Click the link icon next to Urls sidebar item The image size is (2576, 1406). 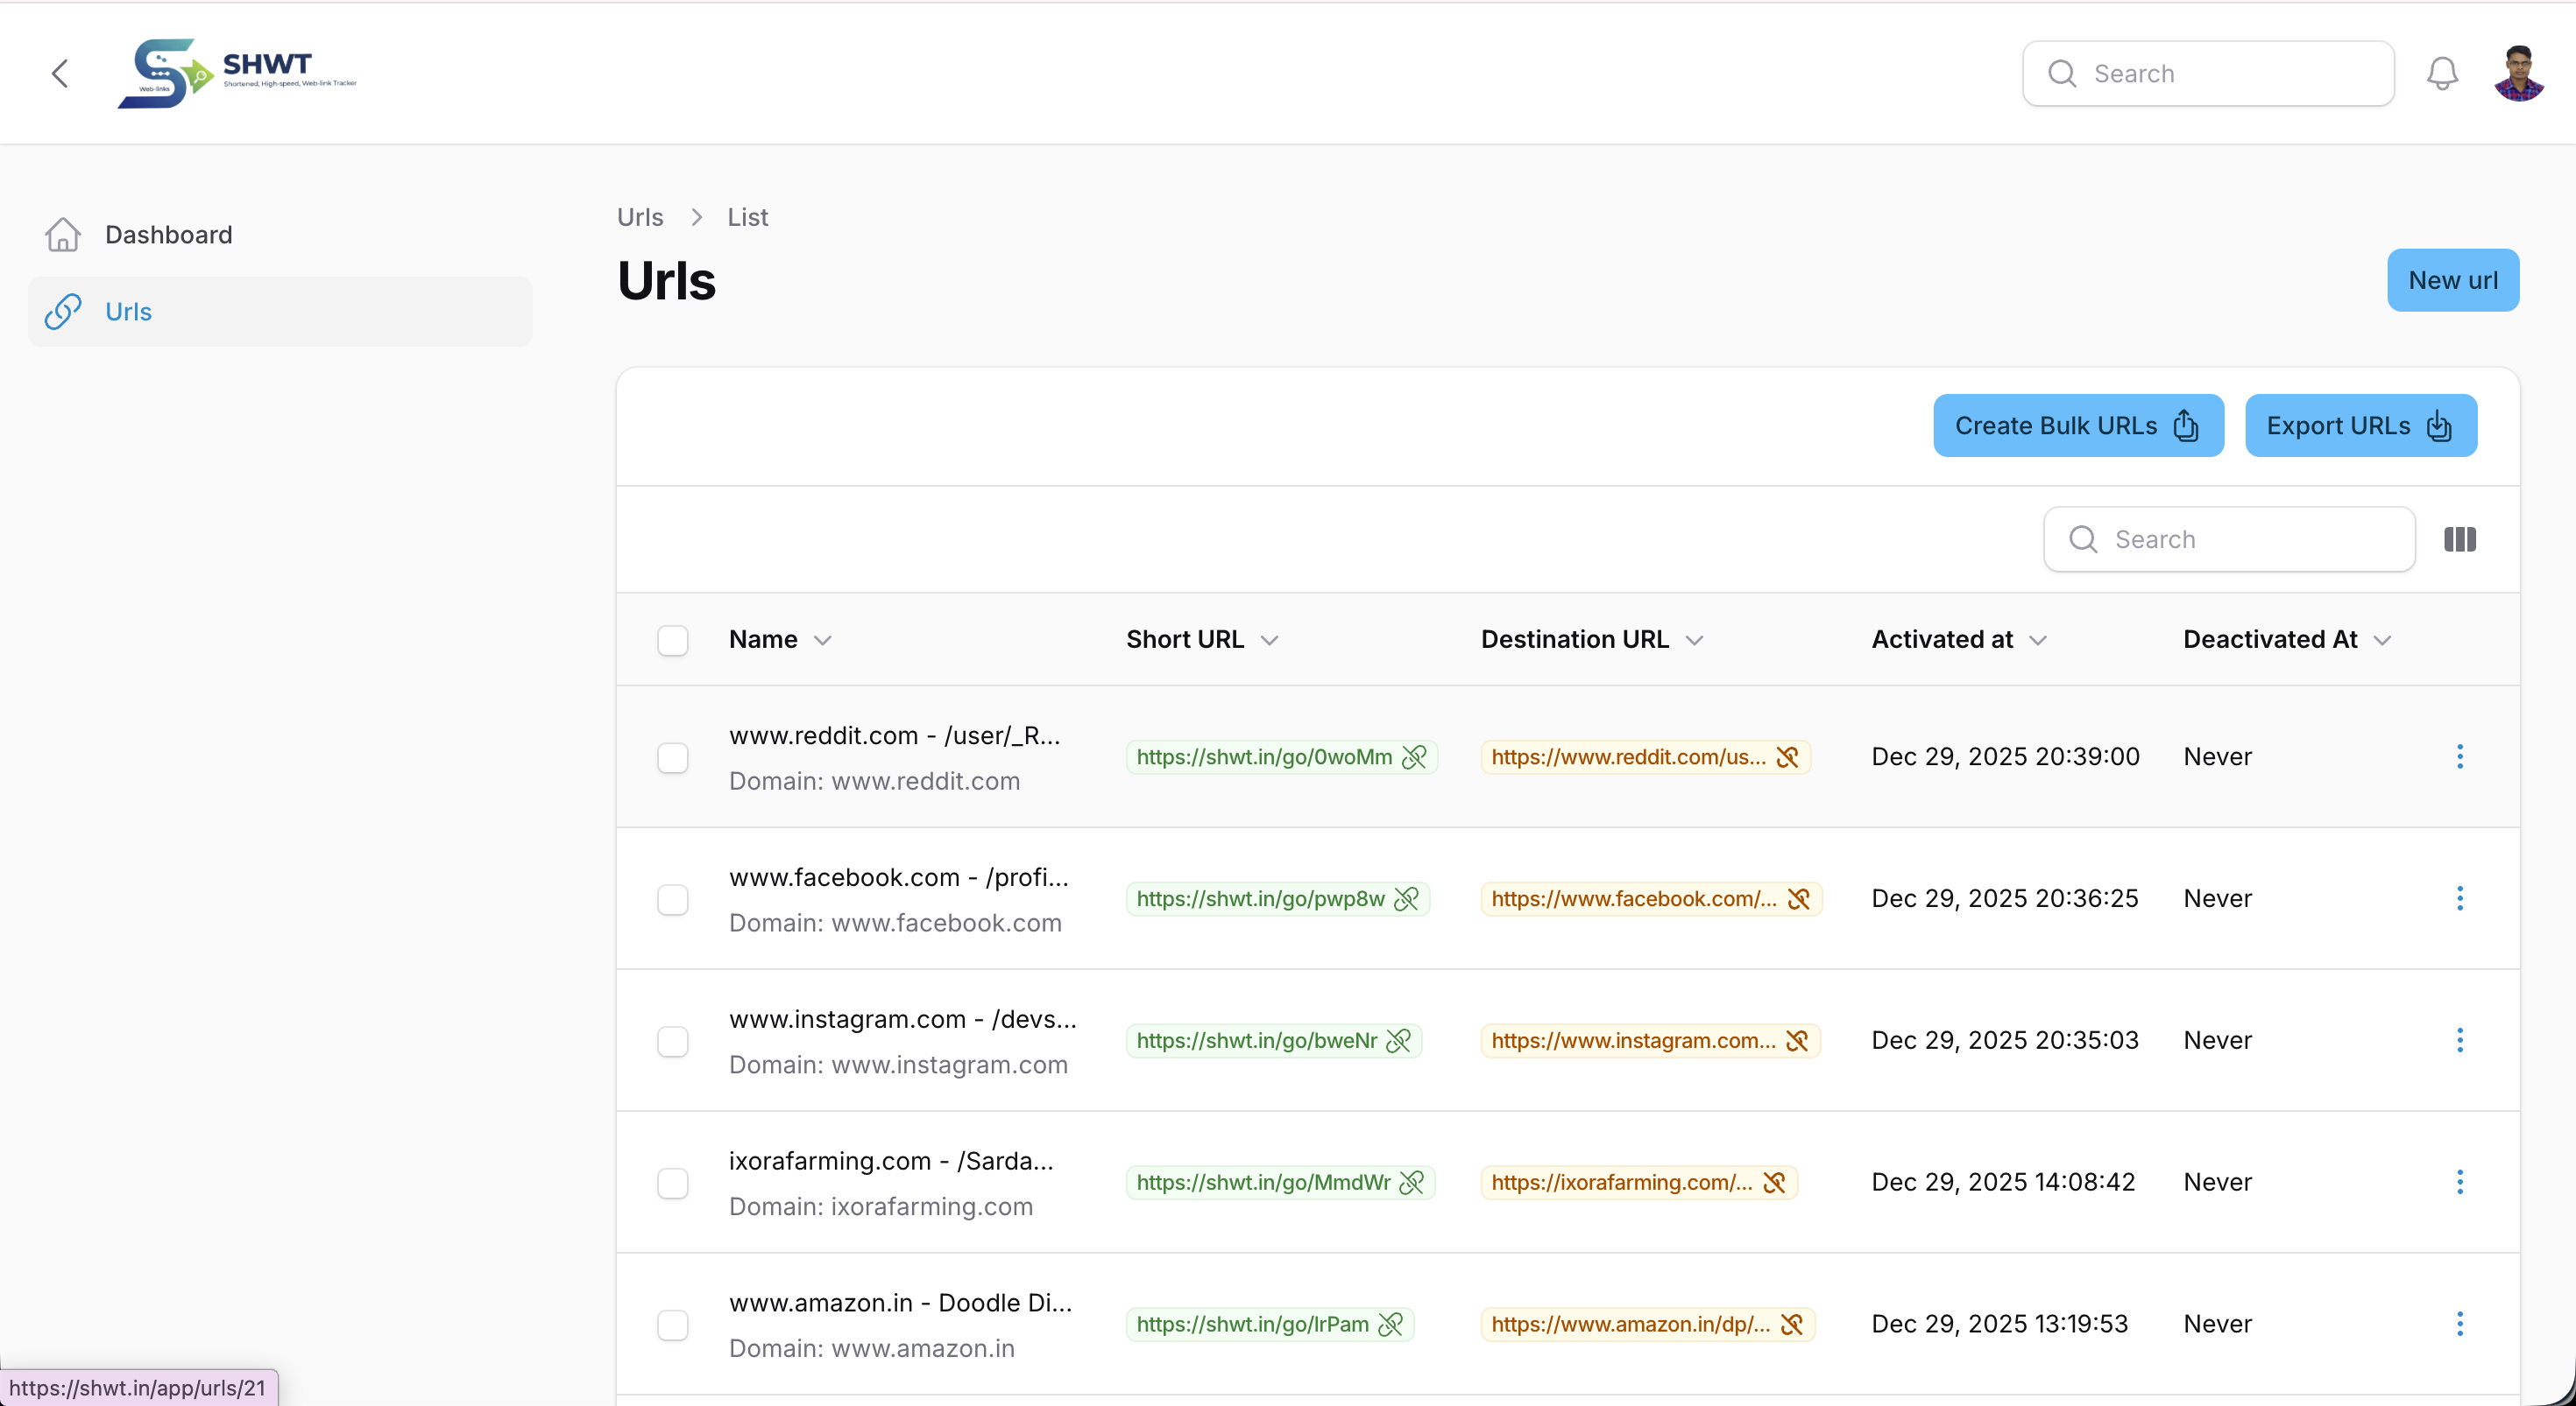click(x=61, y=311)
